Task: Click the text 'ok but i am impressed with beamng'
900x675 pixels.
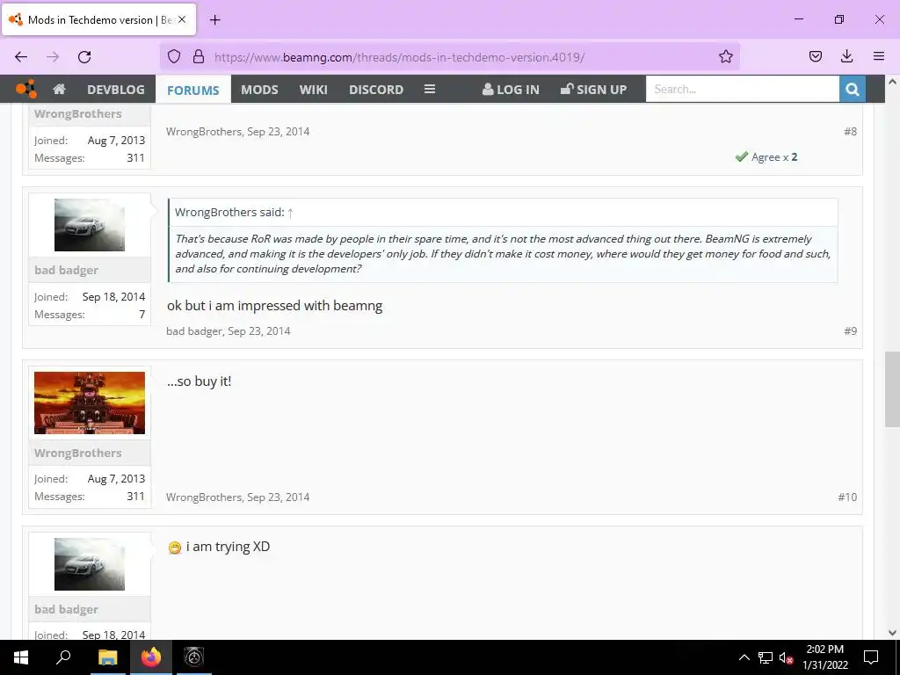Action: tap(274, 306)
